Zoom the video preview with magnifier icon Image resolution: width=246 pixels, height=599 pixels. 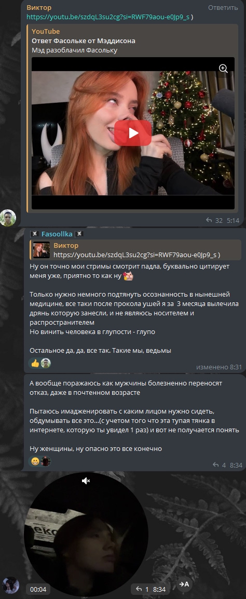223,69
